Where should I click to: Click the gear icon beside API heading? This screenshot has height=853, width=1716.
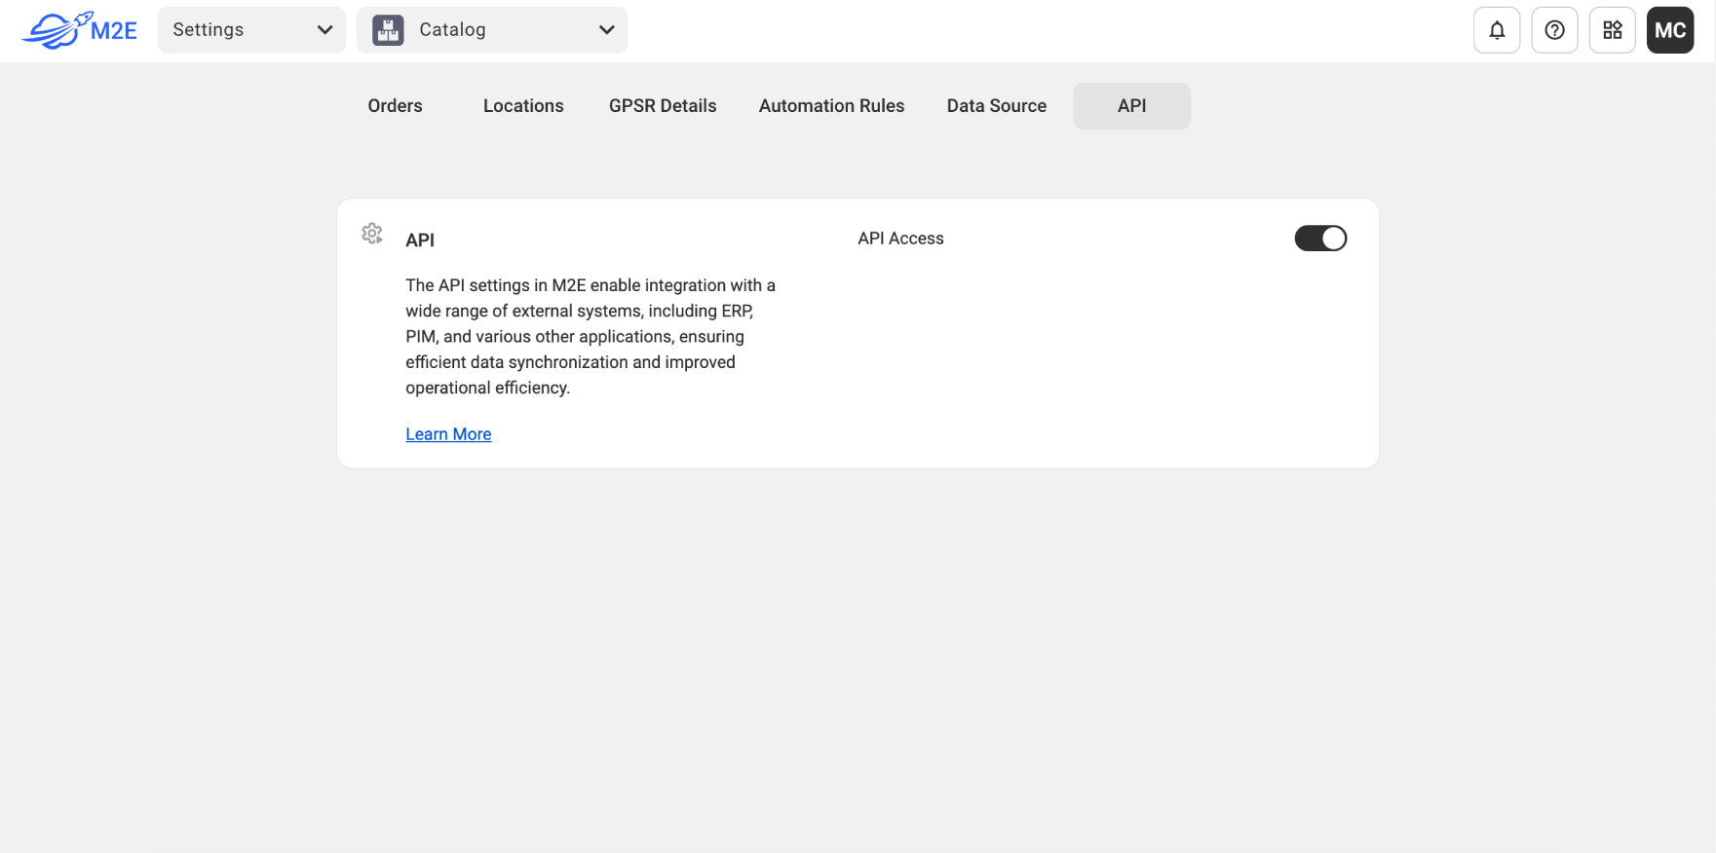(x=372, y=234)
